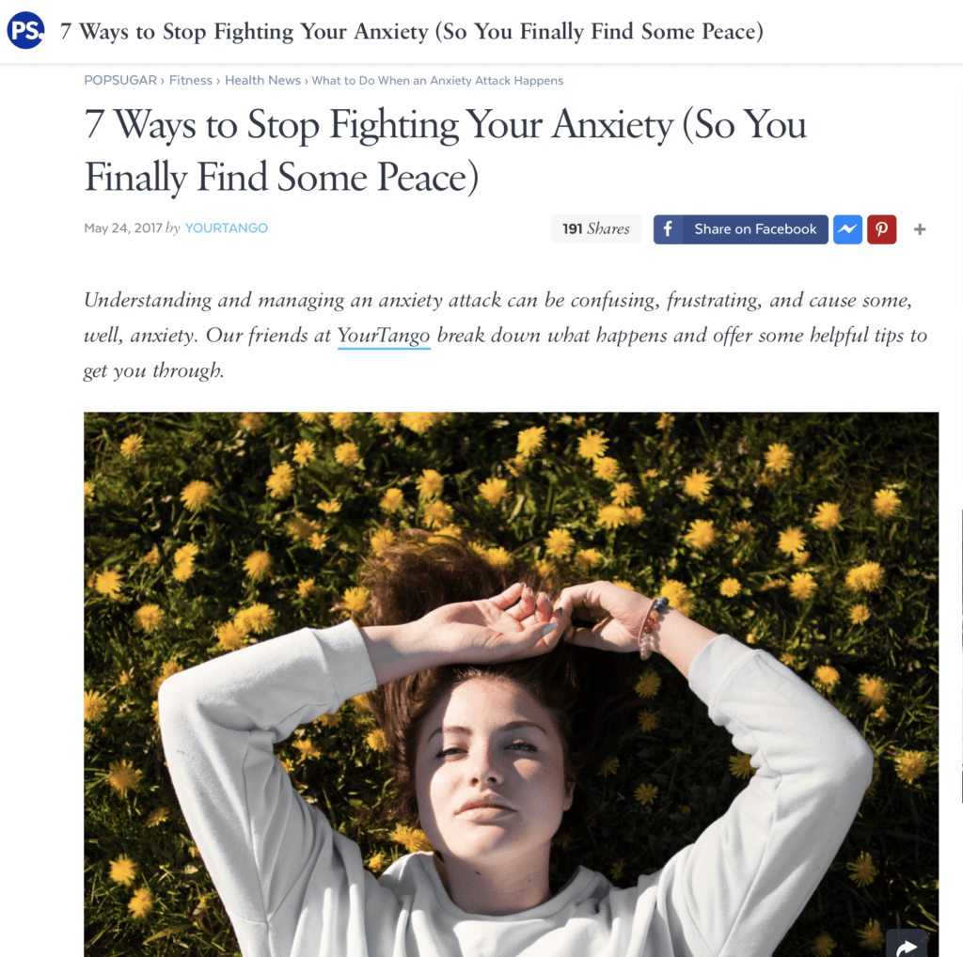Click the italic intro paragraph text
963x957 pixels.
click(x=505, y=336)
